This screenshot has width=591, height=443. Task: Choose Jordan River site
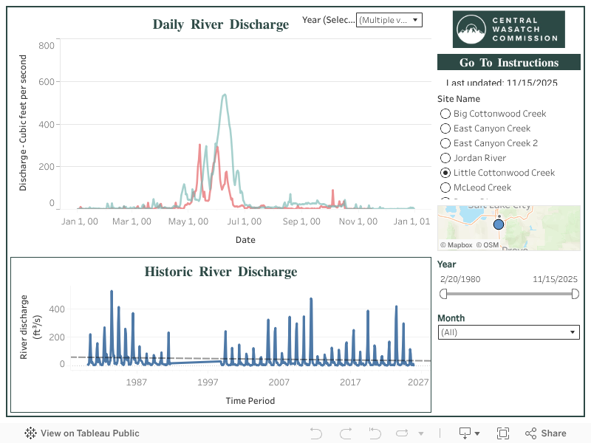(x=445, y=158)
